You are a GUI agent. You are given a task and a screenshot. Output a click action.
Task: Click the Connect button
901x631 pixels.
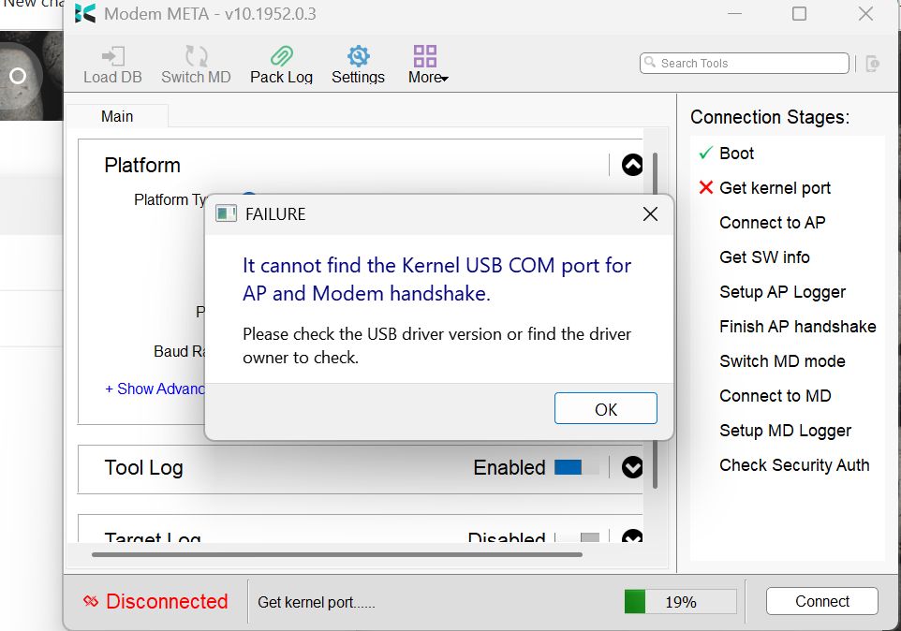[x=821, y=601]
